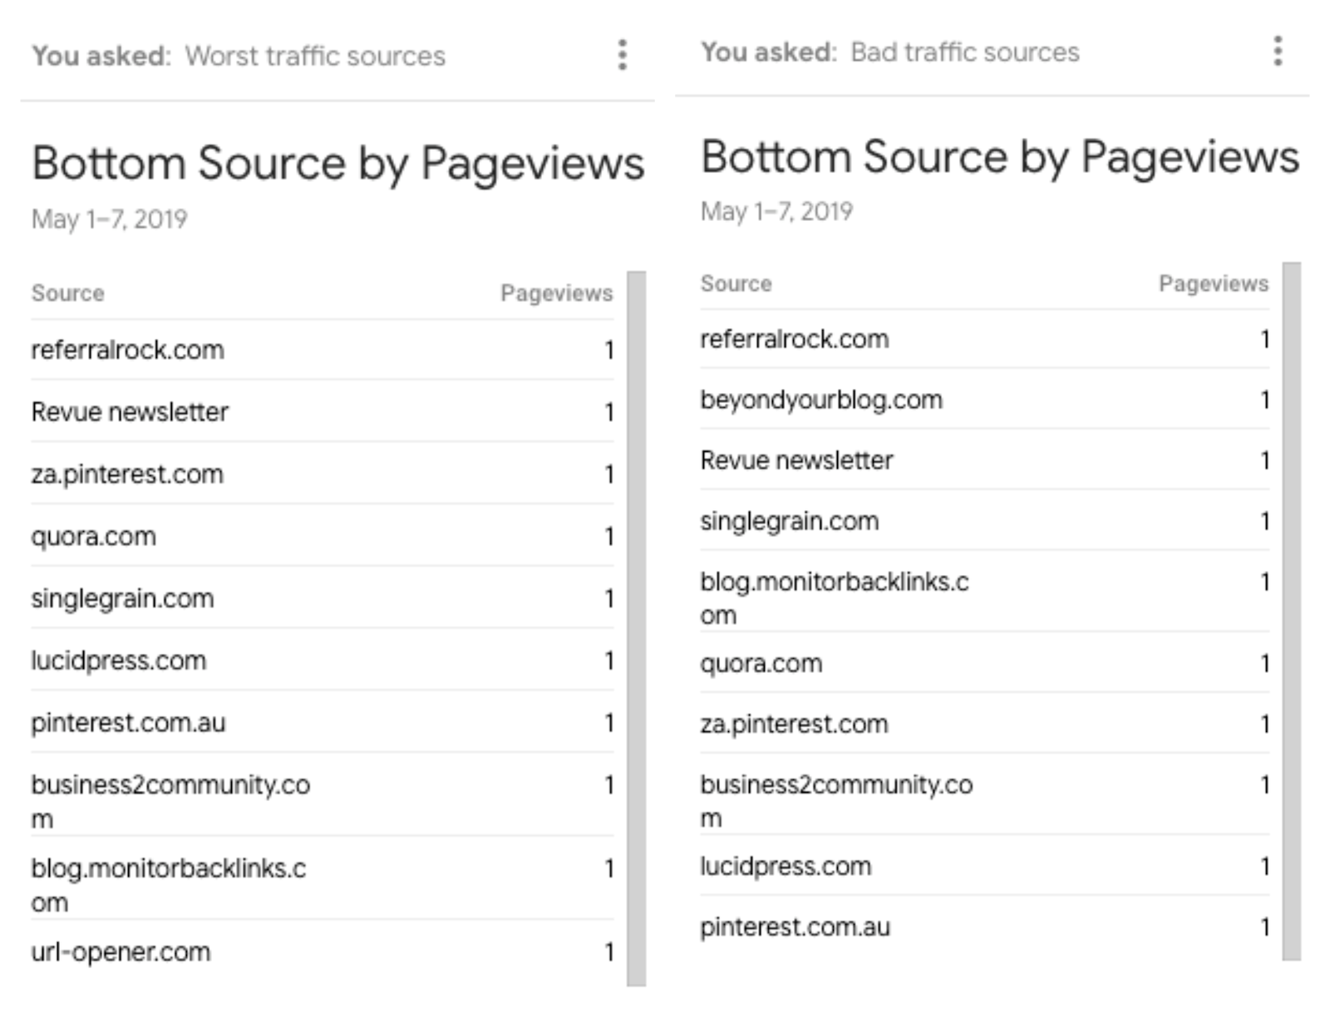Image resolution: width=1330 pixels, height=1022 pixels.
Task: Select the Source column header in the Bad traffic card
Action: click(x=736, y=283)
